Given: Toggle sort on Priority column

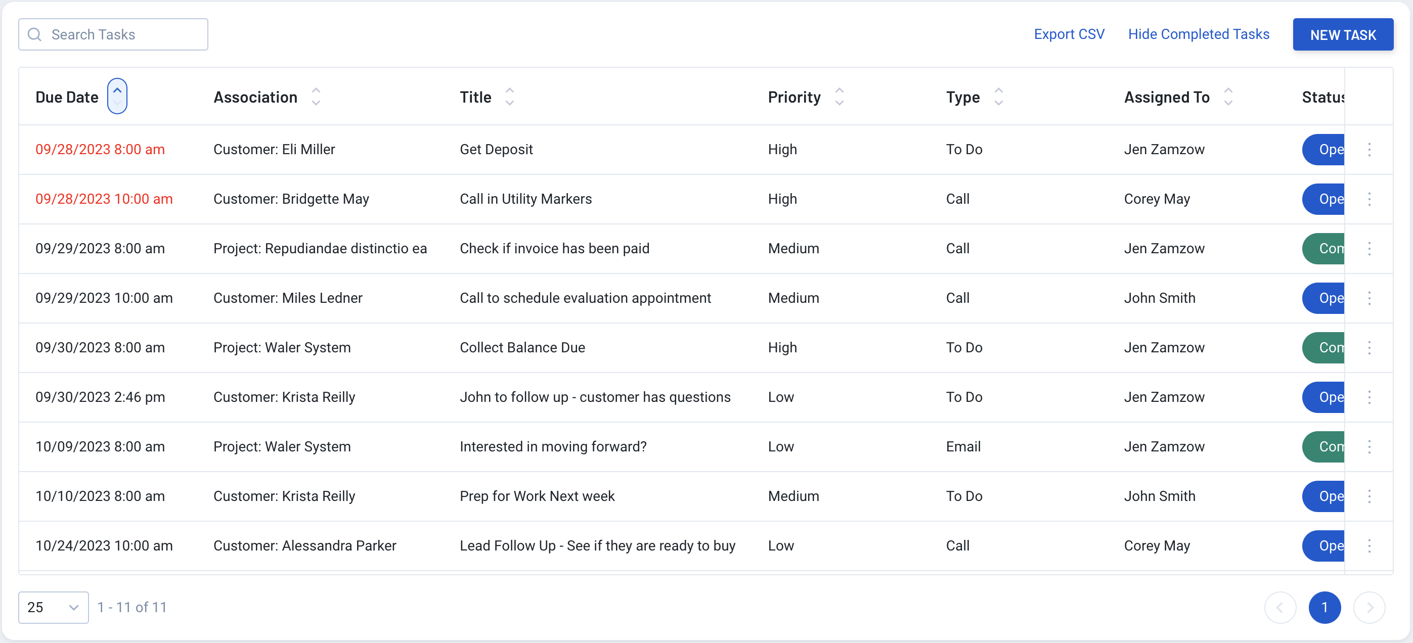Looking at the screenshot, I should (839, 97).
